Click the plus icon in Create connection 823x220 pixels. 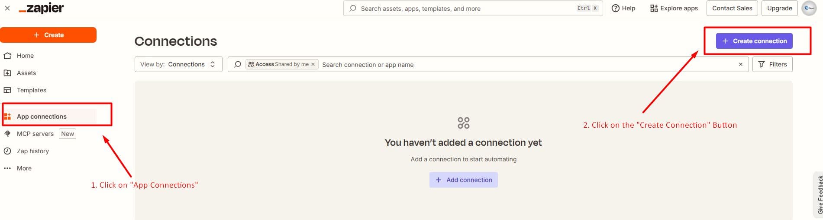(x=725, y=41)
